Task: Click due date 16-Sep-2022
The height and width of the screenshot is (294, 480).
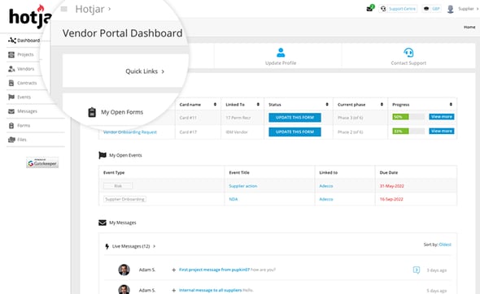Action: pos(391,199)
